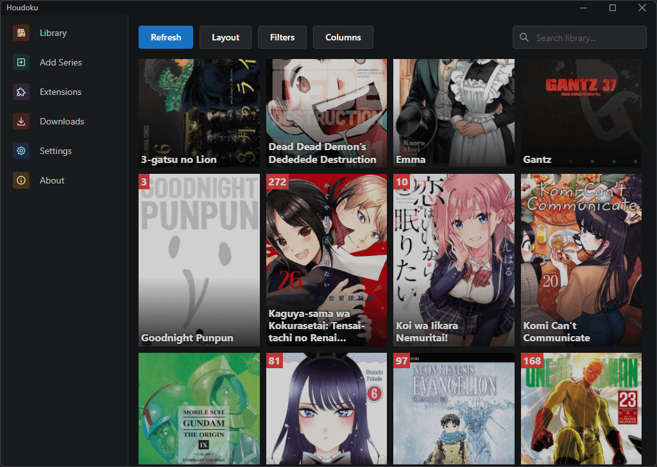Viewport: 657px width, 467px height.
Task: Click the magnifier icon in search box
Action: (524, 37)
